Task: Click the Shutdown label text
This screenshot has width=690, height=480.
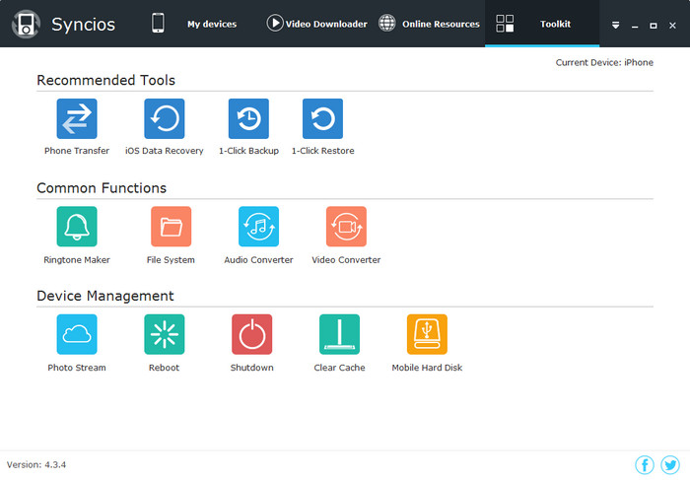Action: 251,368
